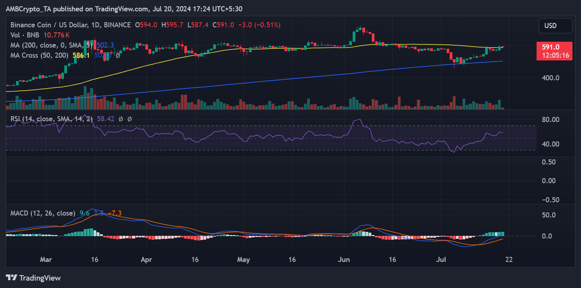Click the Jun date label on time axis
This screenshot has width=581, height=288.
pos(344,259)
